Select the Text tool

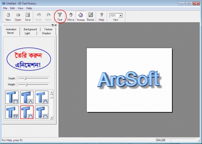(60, 17)
